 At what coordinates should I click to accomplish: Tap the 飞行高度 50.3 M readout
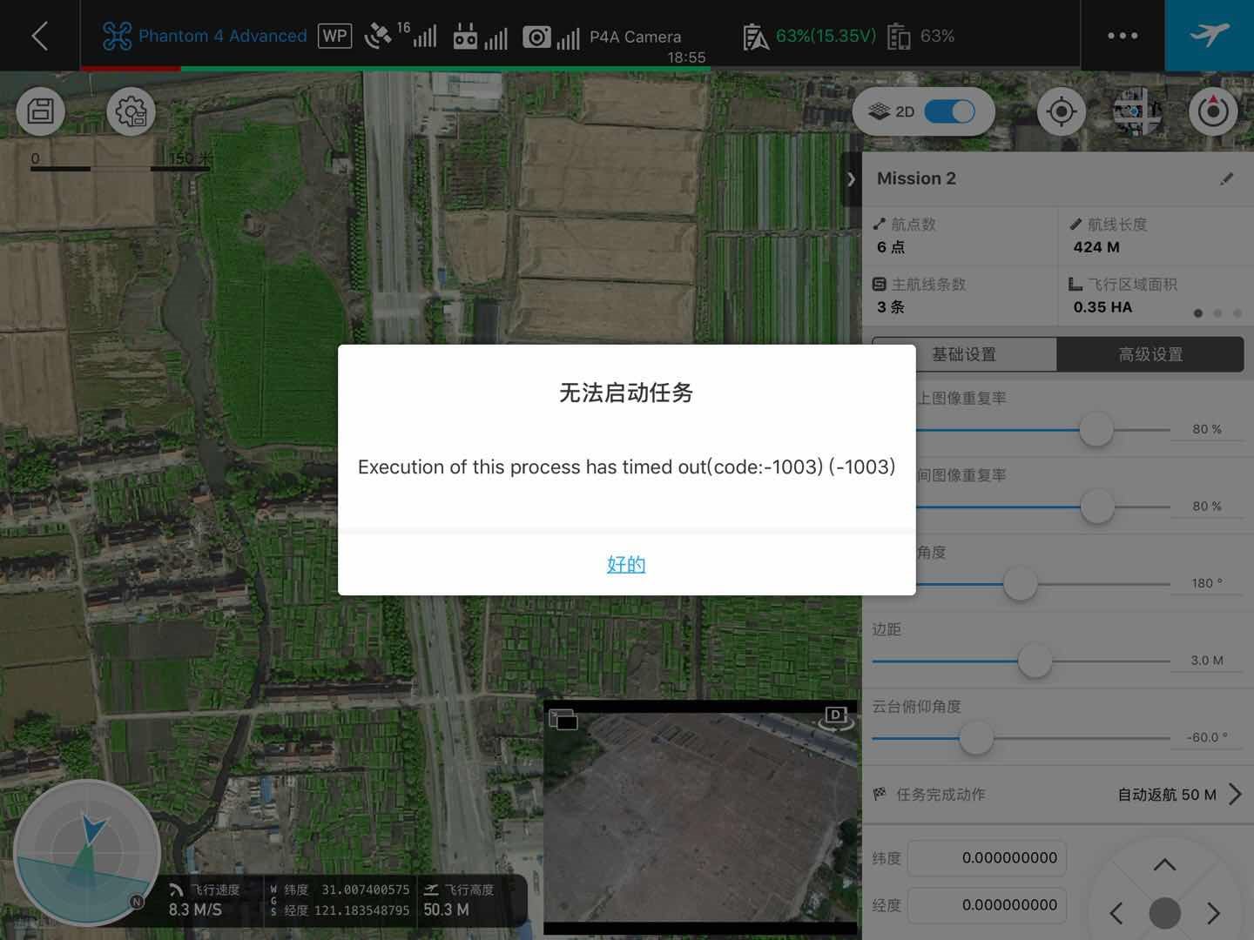click(458, 900)
